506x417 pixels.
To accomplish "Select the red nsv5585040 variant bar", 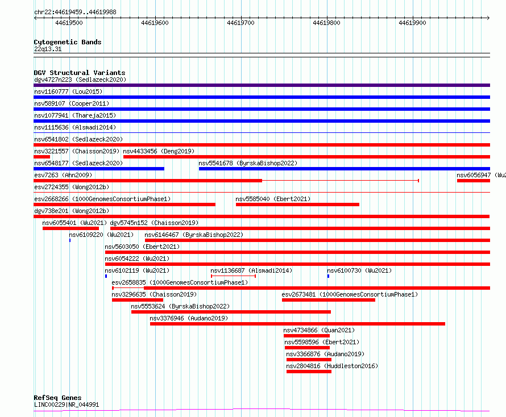I will point(297,205).
